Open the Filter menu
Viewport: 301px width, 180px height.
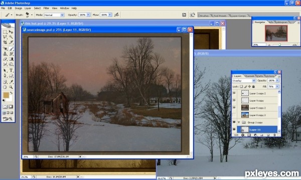pyautogui.click(x=46, y=8)
